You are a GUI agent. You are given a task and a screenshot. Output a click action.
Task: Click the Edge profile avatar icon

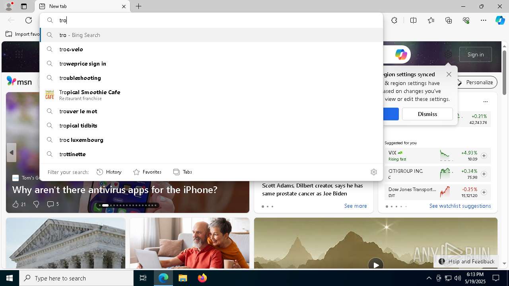tap(9, 6)
